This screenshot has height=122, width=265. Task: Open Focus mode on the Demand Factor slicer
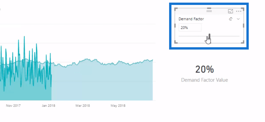(x=230, y=11)
